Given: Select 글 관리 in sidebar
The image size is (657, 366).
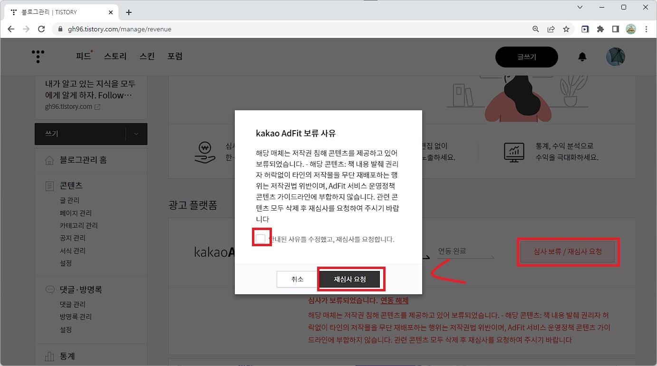Looking at the screenshot, I should 69,201.
